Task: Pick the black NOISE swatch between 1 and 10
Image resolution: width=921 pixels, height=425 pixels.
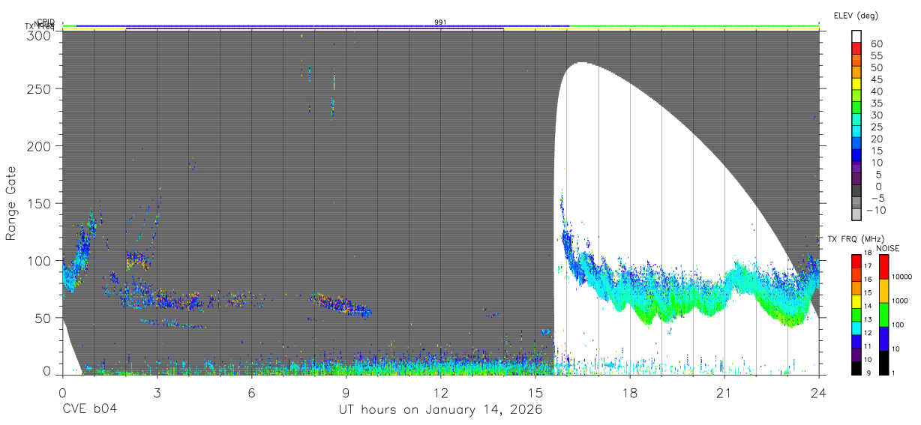Action: [x=883, y=362]
